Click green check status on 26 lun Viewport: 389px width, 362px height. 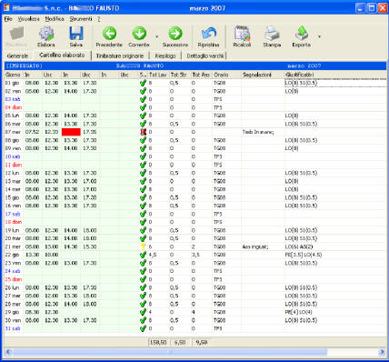coord(144,287)
